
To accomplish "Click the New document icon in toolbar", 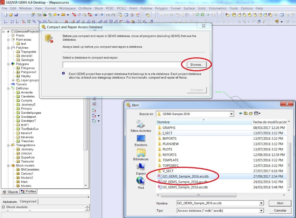I will tap(6, 15).
